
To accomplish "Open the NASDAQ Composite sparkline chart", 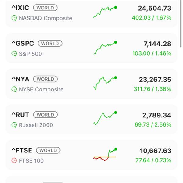I will [x=105, y=12].
